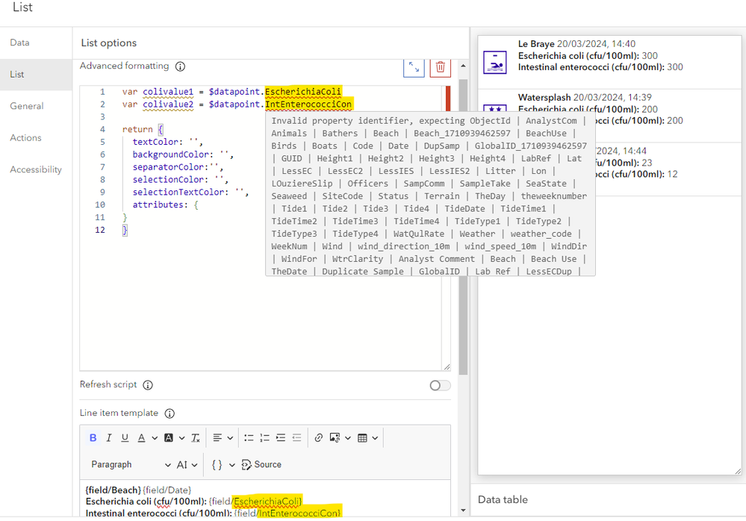Click the remove format Tx icon

[x=195, y=438]
